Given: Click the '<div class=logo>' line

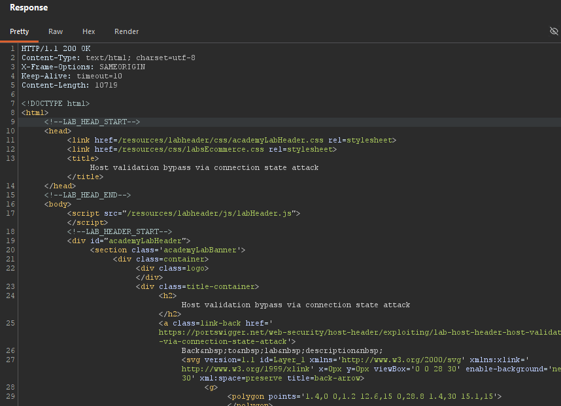Looking at the screenshot, I should (173, 268).
